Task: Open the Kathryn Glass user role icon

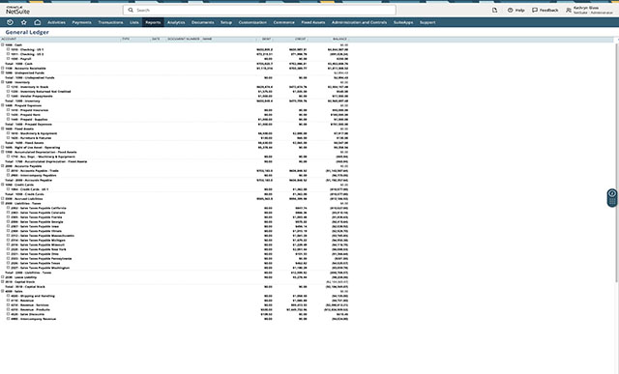Action: point(569,11)
